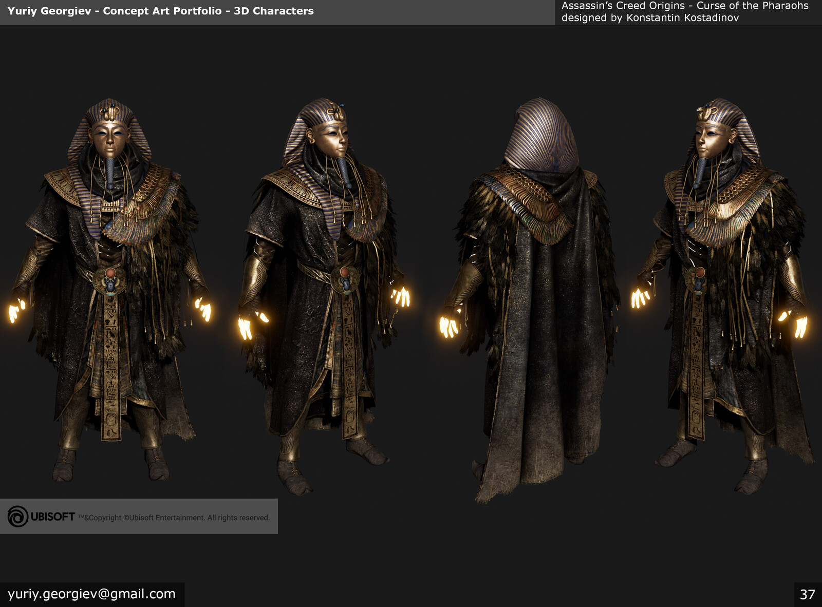822x607 pixels.
Task: Click "designed by Konstantin Kostadinov" credit line
Action: [650, 18]
